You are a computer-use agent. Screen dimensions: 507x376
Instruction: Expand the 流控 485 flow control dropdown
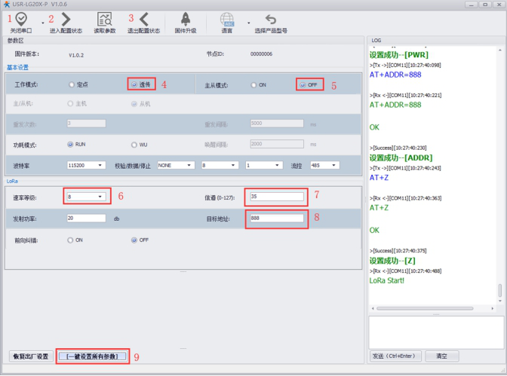[327, 165]
